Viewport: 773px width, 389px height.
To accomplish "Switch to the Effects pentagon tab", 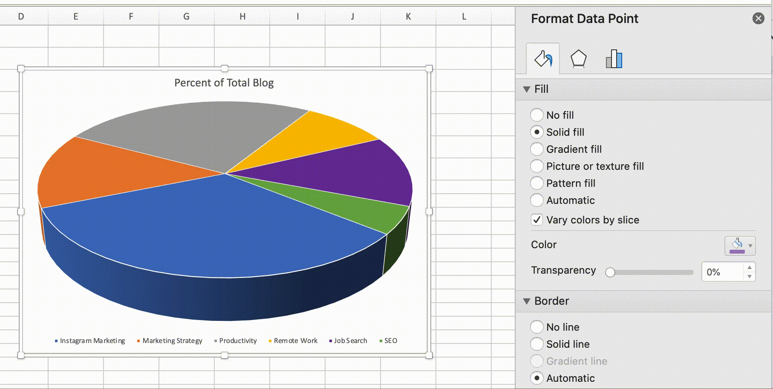I will [x=578, y=59].
